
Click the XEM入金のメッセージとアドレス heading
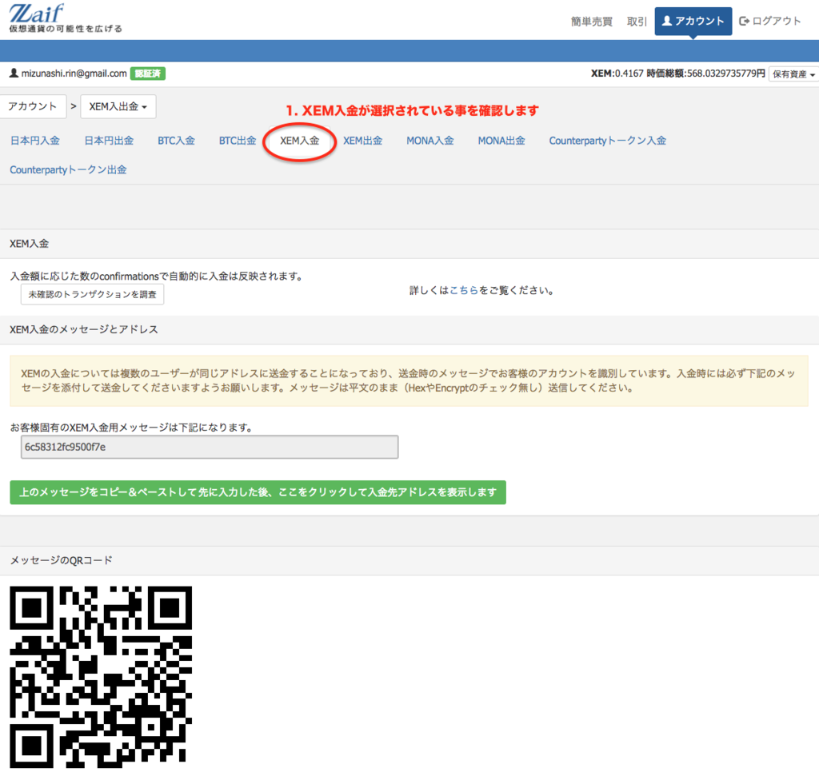tap(83, 329)
